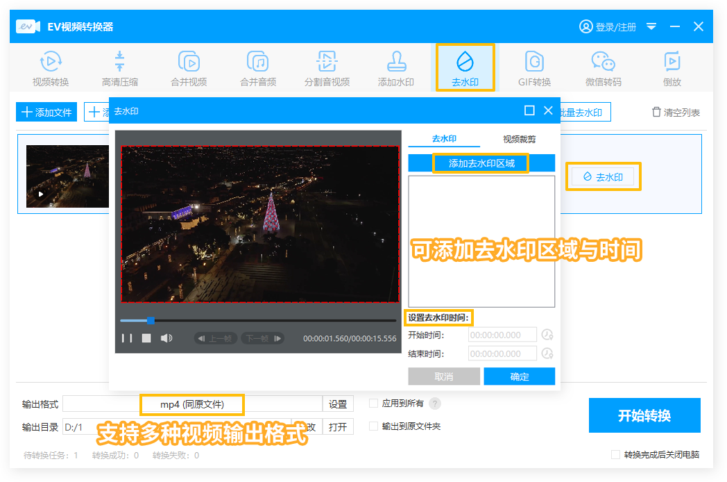
Task: Switch to the 分割音视频 split tool
Action: tap(327, 69)
